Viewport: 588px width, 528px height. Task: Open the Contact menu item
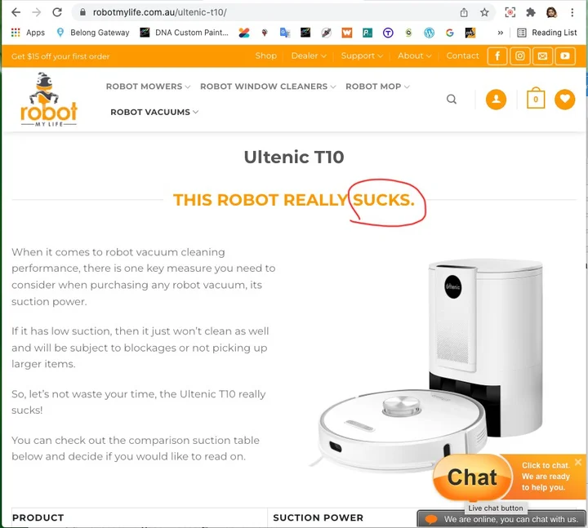462,55
